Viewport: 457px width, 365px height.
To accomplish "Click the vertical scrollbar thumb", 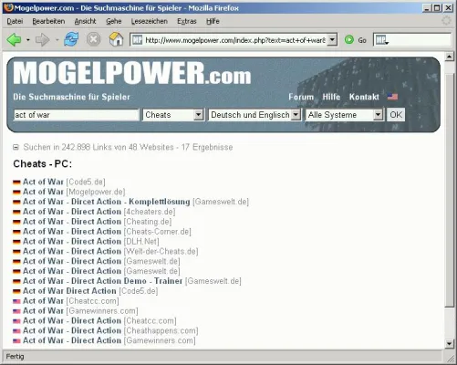I will pos(450,190).
